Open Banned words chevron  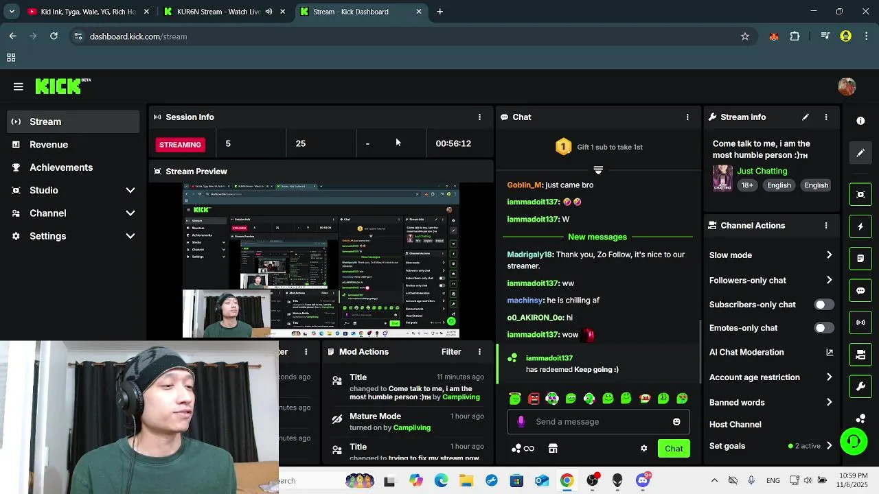coord(829,403)
